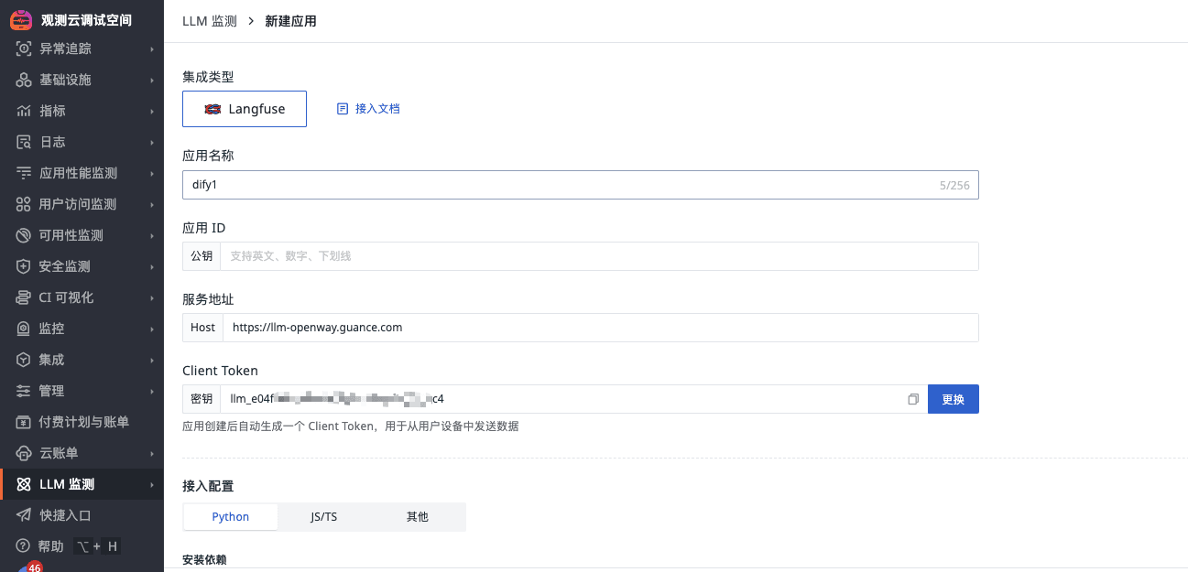Click the 安全监测 shield icon
This screenshot has width=1188, height=572.
[x=24, y=266]
